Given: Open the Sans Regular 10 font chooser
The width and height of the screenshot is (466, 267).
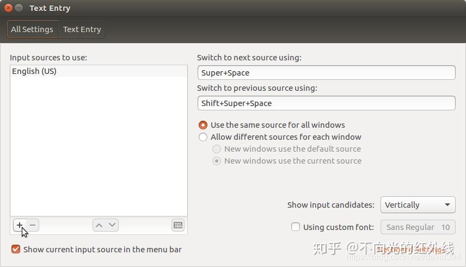Looking at the screenshot, I should [418, 227].
